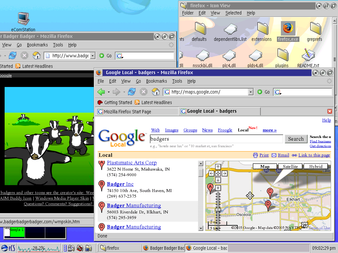Click the Home icon in maps window

155,92
